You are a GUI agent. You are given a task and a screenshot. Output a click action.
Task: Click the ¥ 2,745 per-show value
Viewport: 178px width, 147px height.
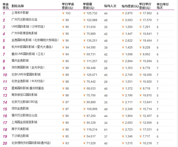127,75
